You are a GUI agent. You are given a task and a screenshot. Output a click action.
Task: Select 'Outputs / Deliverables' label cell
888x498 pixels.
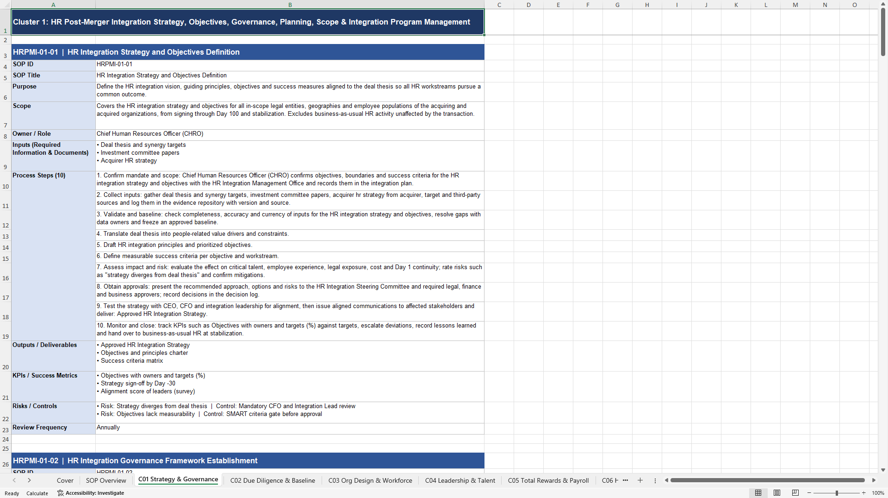pyautogui.click(x=53, y=356)
